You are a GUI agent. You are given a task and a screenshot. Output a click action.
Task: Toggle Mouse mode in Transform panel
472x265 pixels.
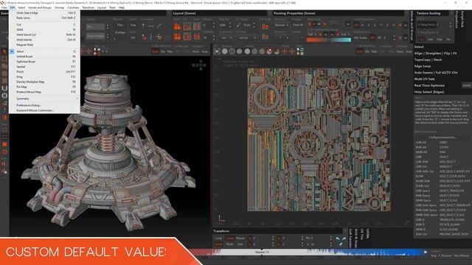click(x=240, y=239)
